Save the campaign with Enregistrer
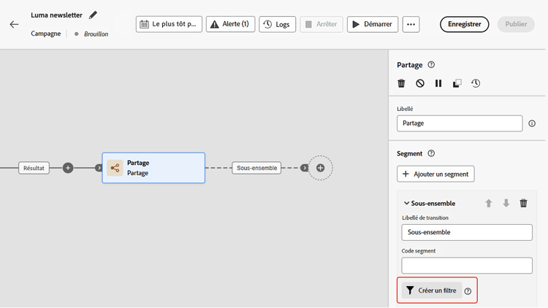Screen dimensions: 548x308 [x=465, y=24]
